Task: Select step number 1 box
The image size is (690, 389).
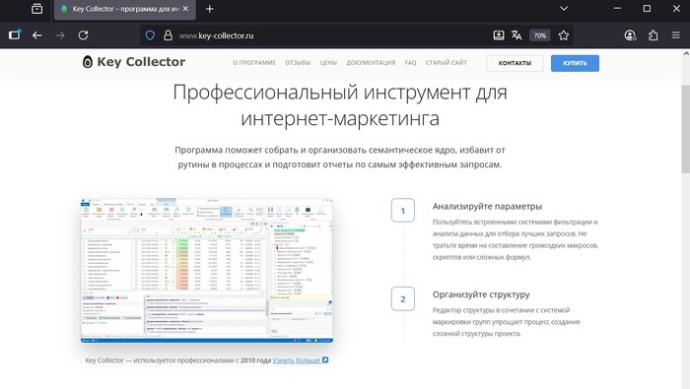Action: 402,211
